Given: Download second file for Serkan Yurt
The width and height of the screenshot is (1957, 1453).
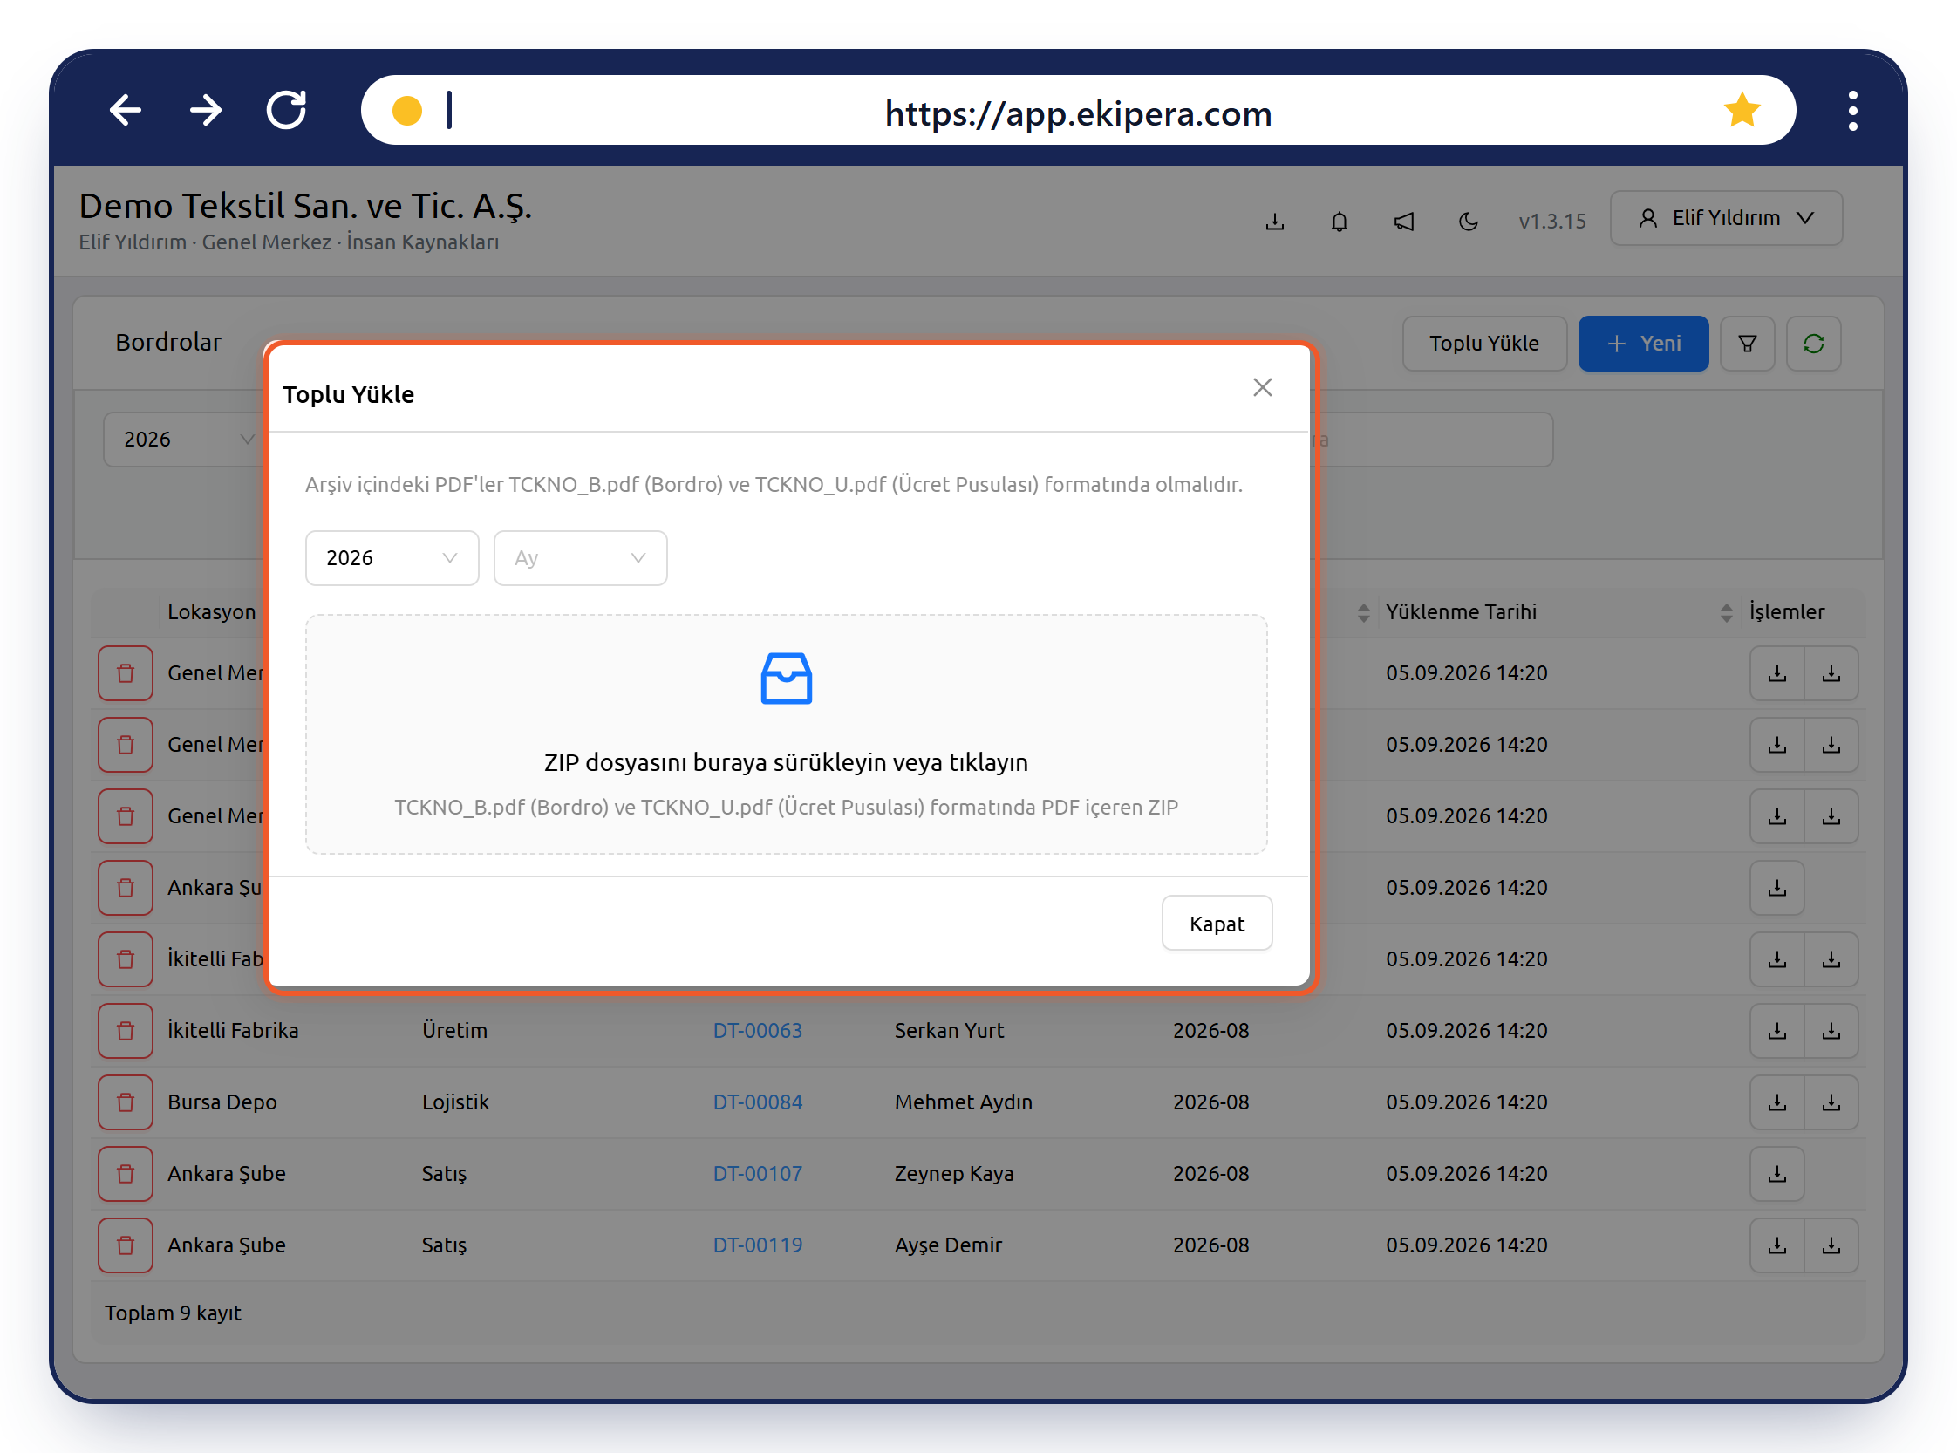Looking at the screenshot, I should pyautogui.click(x=1831, y=1030).
